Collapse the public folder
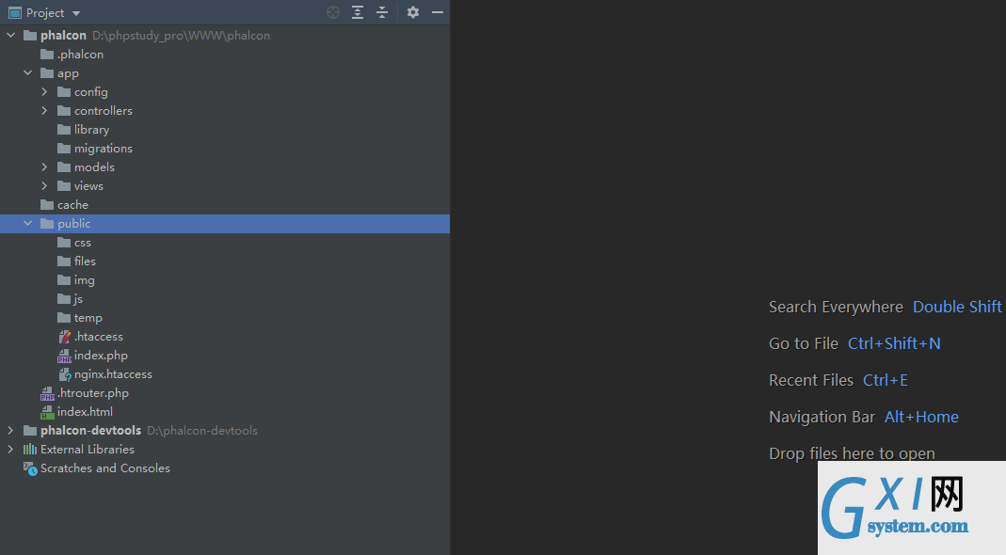 coord(27,223)
